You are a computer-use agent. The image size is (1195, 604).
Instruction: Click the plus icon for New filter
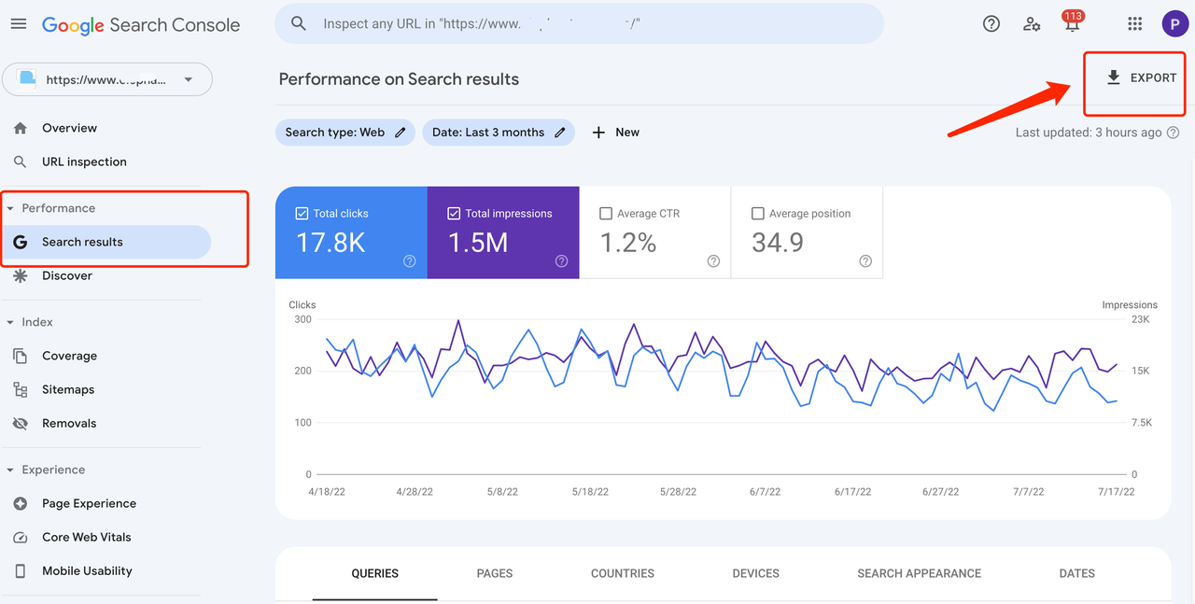tap(599, 133)
